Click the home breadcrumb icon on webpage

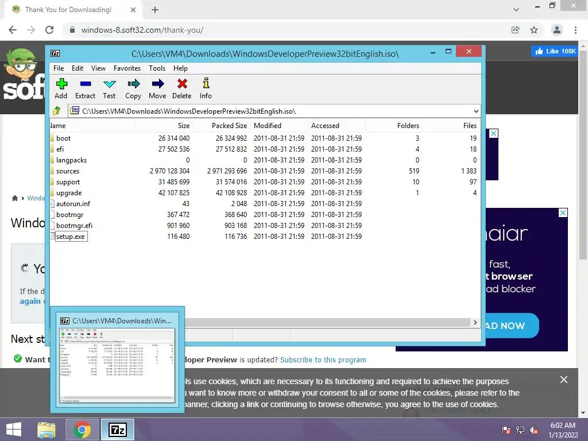[x=14, y=198]
